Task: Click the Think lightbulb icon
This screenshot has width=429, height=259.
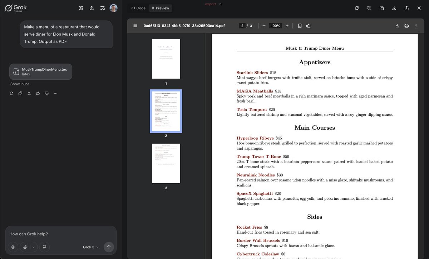Action: point(44,247)
